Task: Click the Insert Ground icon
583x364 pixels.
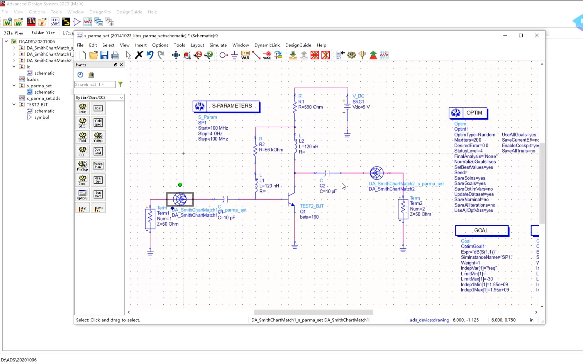Action: click(234, 55)
